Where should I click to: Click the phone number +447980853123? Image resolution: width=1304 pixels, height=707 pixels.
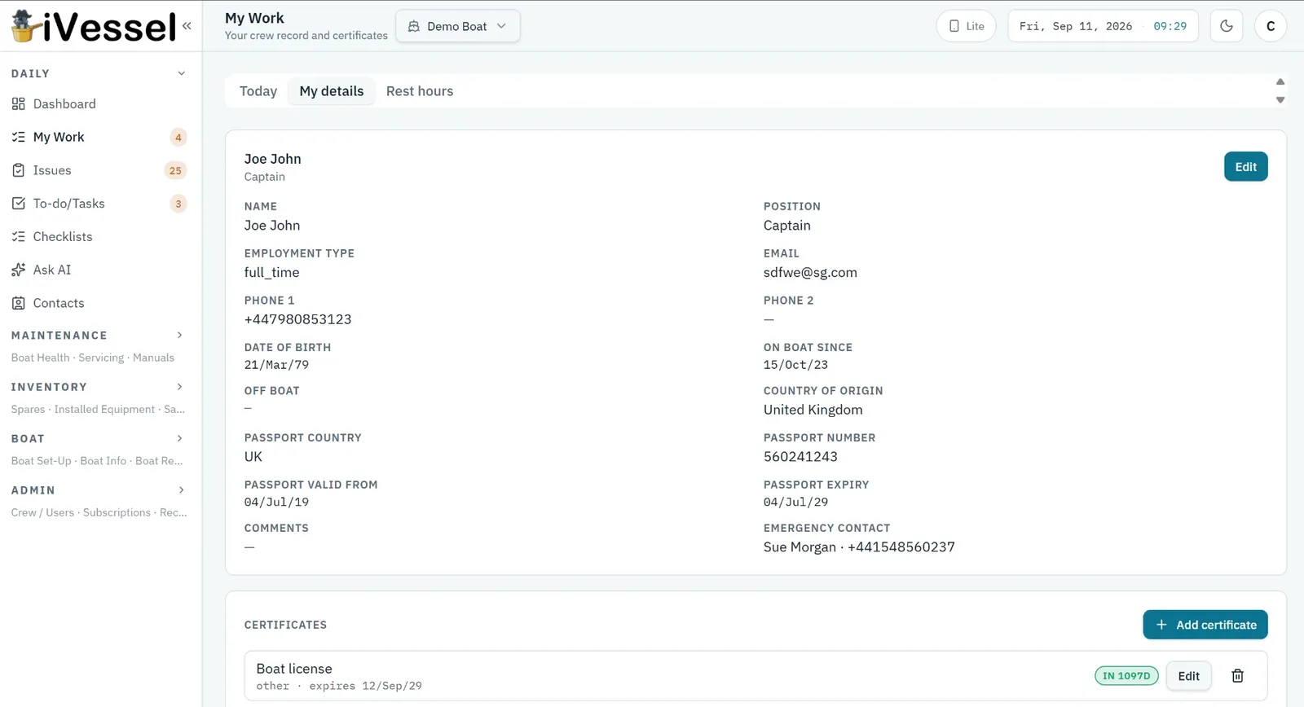297,319
